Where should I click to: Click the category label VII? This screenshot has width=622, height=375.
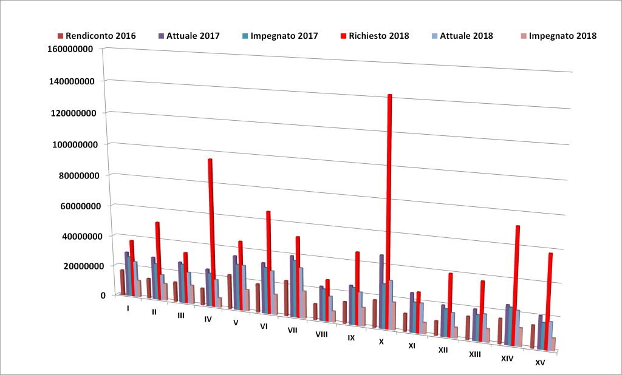click(x=292, y=330)
